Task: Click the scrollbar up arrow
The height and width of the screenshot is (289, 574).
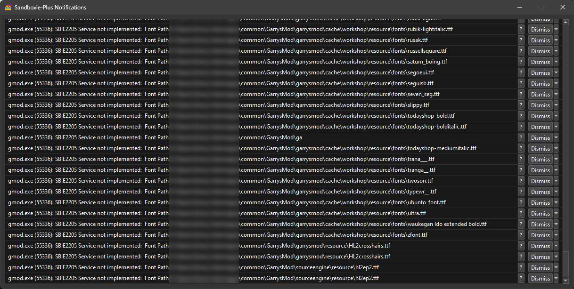Action: pos(565,21)
